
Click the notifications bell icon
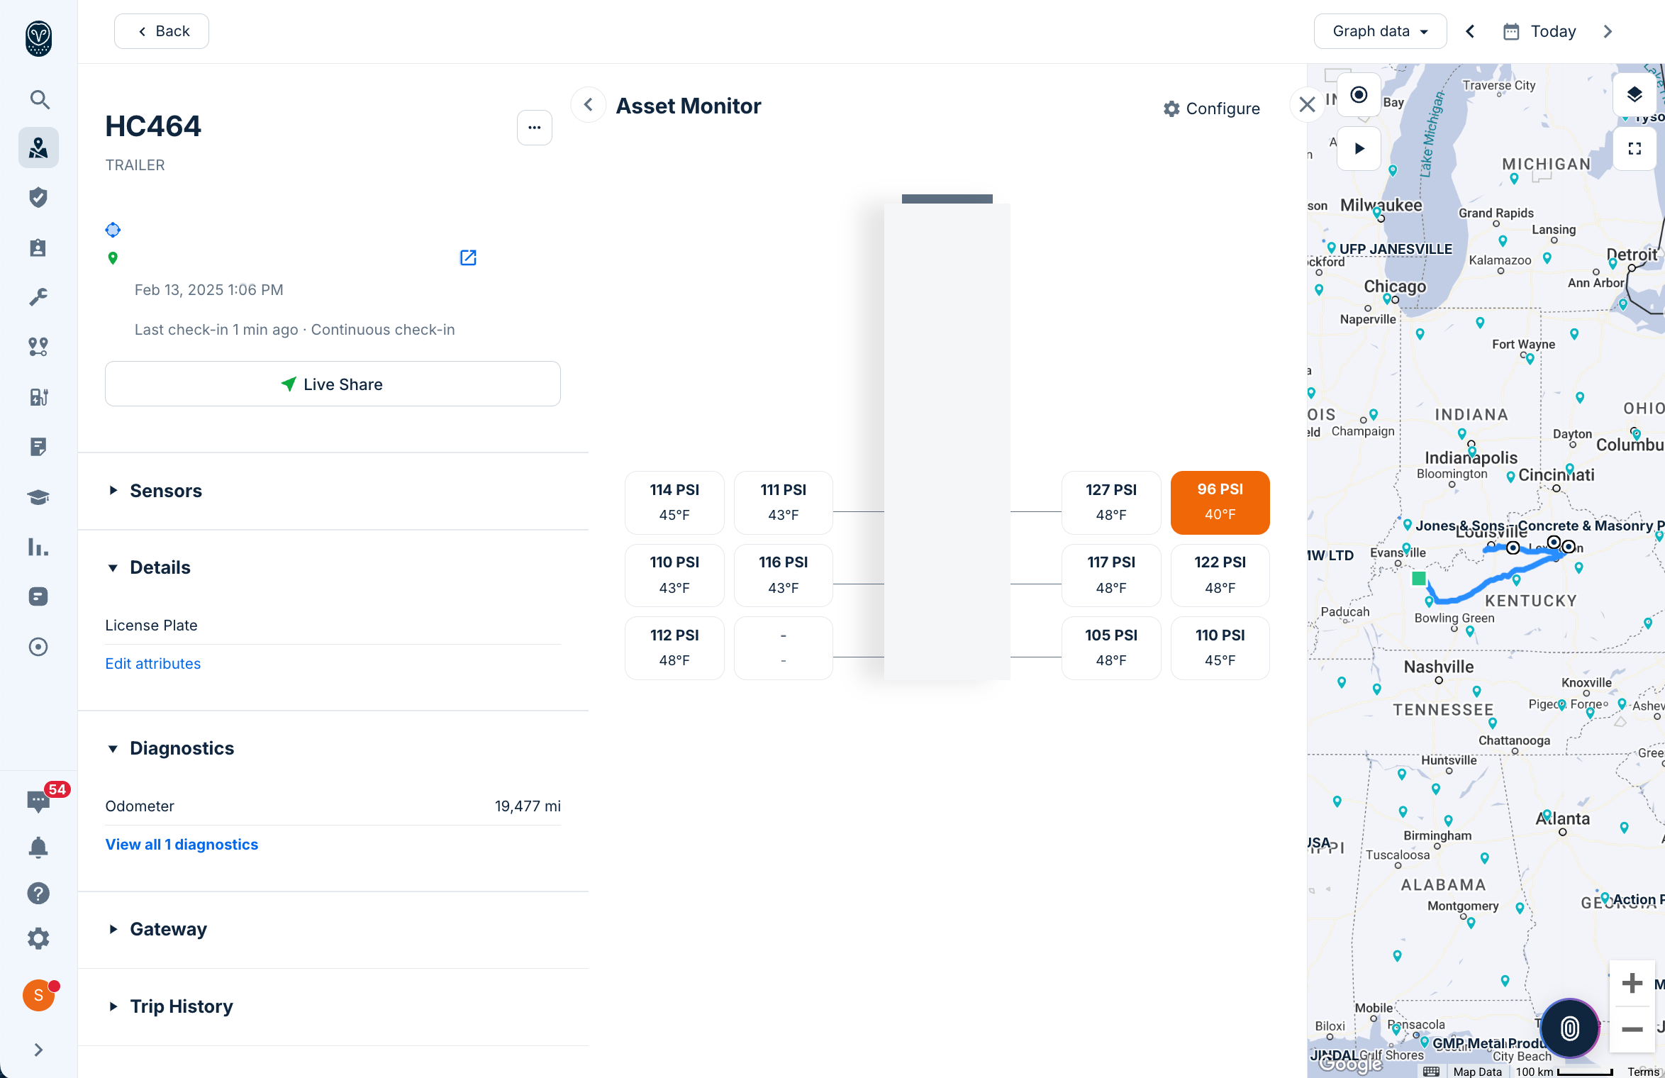(x=39, y=847)
